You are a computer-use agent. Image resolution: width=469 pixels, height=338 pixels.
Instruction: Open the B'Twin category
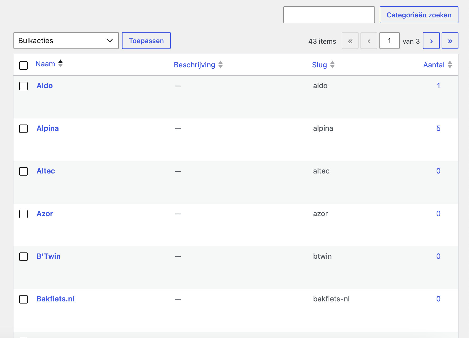[48, 256]
